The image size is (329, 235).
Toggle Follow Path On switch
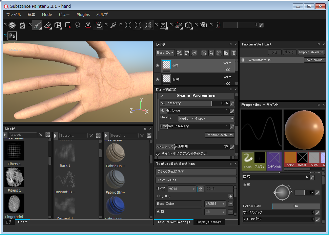296,206
